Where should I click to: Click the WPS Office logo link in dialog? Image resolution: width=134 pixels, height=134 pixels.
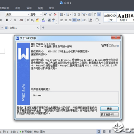click(x=110, y=45)
